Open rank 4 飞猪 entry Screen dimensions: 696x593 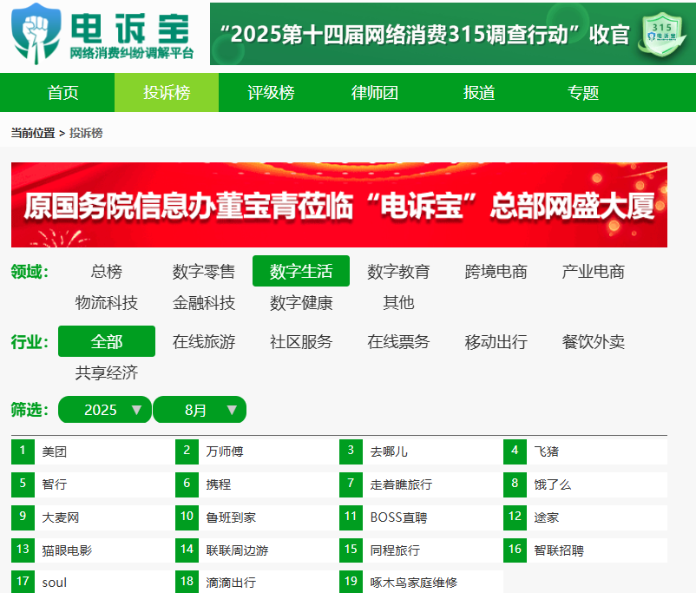click(585, 451)
